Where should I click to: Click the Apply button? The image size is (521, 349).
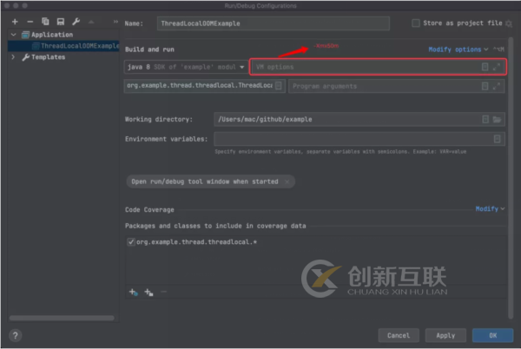pos(445,335)
